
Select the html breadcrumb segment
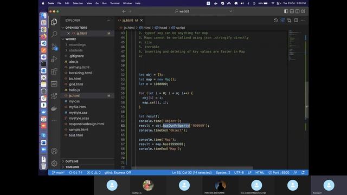click(x=145, y=28)
